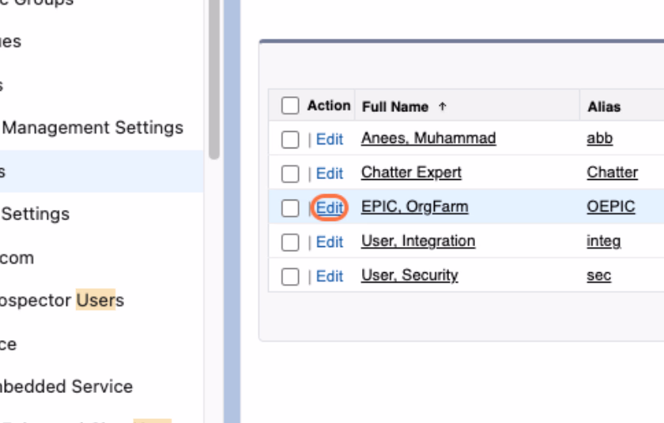Open the OEPIC alias link
Viewport: 664px width, 423px height.
coord(610,207)
